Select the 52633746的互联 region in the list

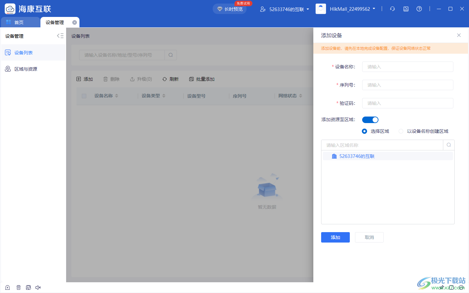tap(357, 156)
